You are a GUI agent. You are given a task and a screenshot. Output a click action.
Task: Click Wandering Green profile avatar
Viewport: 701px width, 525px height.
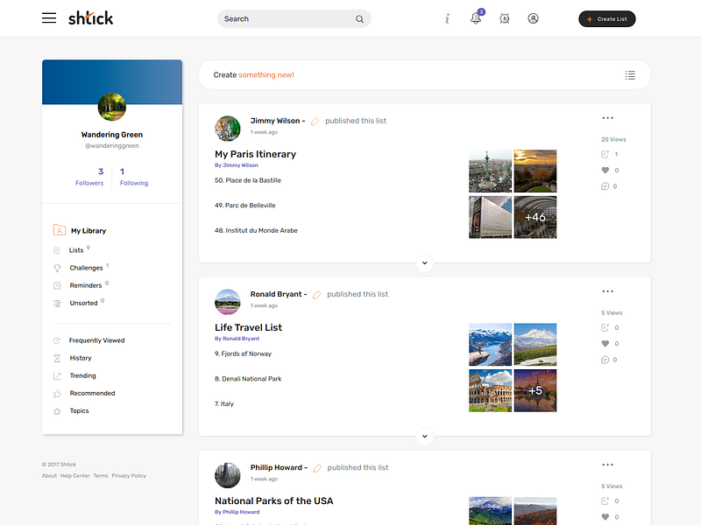[x=112, y=107]
